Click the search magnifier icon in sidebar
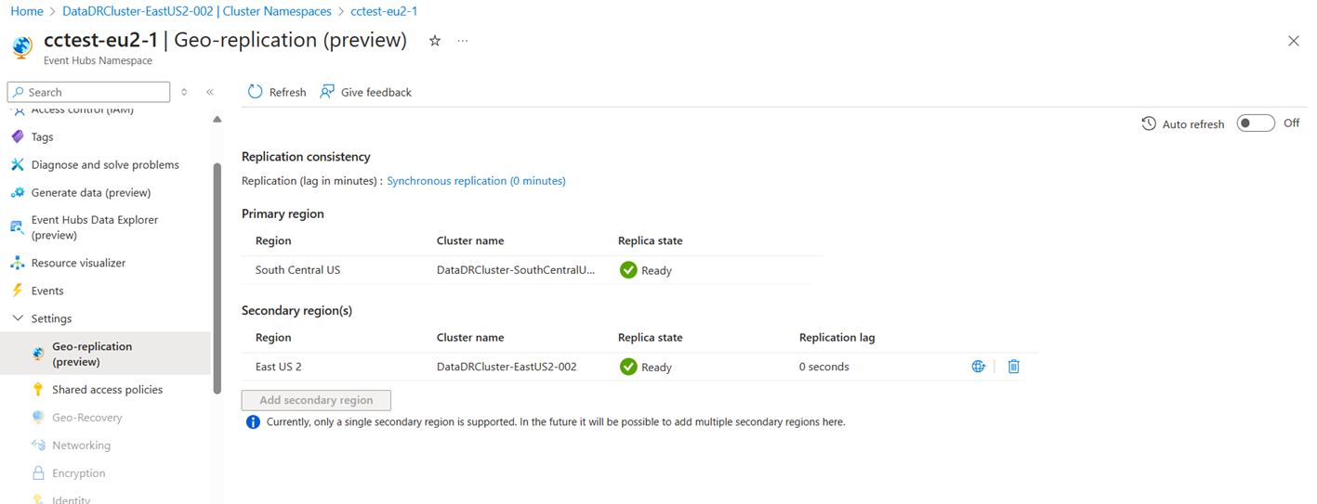This screenshot has height=504, width=1317. [x=18, y=92]
